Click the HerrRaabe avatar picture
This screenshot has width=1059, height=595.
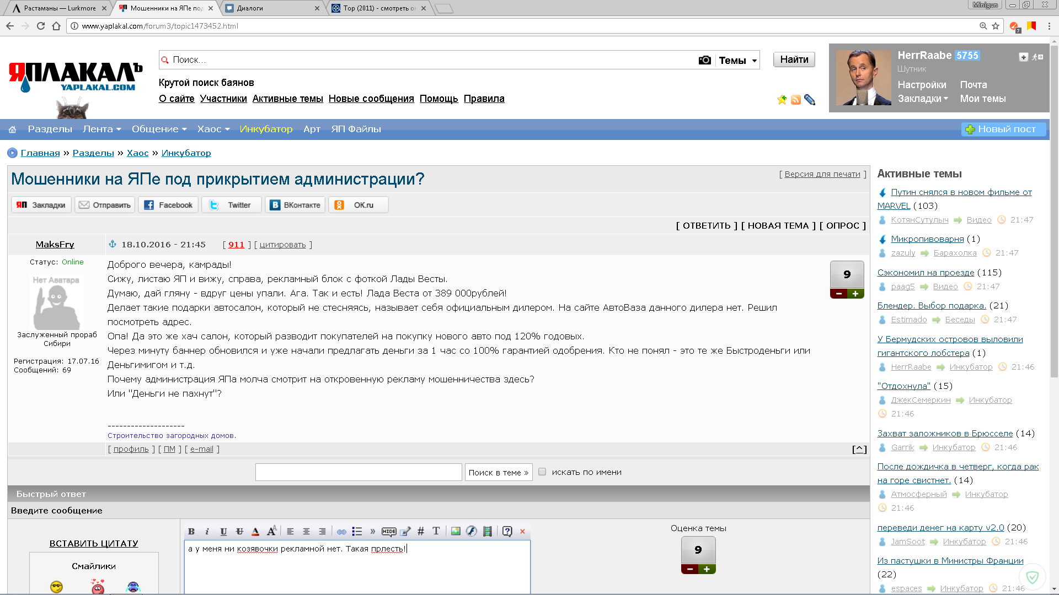click(863, 78)
